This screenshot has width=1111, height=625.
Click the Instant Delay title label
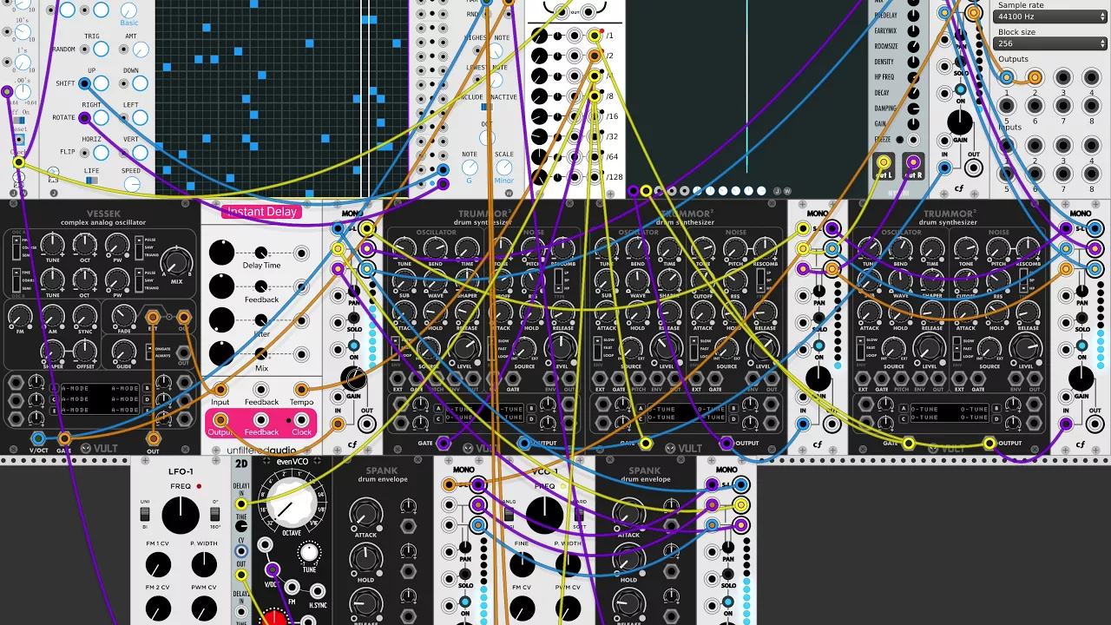pyautogui.click(x=262, y=212)
